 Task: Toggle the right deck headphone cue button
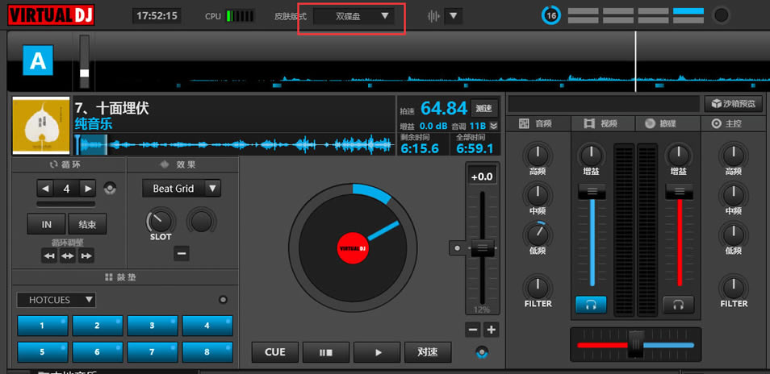click(678, 305)
